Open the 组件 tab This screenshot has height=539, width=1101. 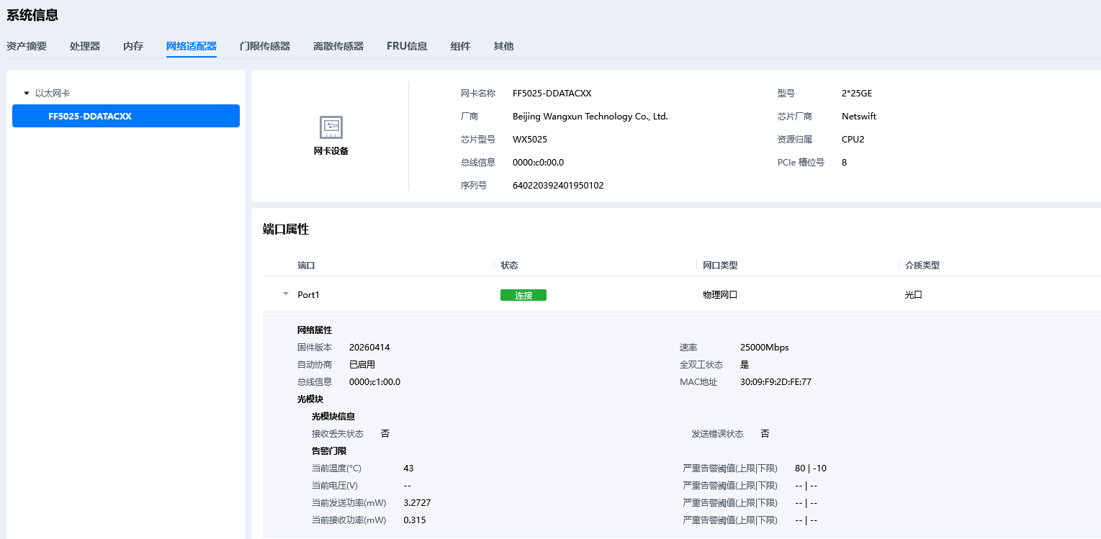point(460,46)
